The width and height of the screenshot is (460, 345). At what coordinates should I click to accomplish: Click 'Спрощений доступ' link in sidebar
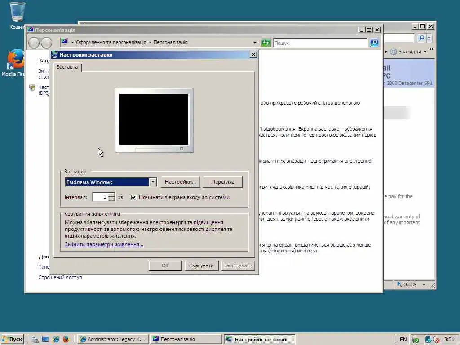(60, 277)
